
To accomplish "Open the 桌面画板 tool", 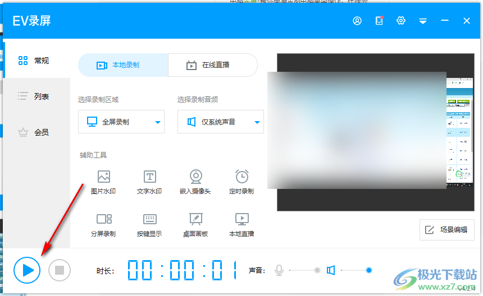I will pyautogui.click(x=195, y=225).
